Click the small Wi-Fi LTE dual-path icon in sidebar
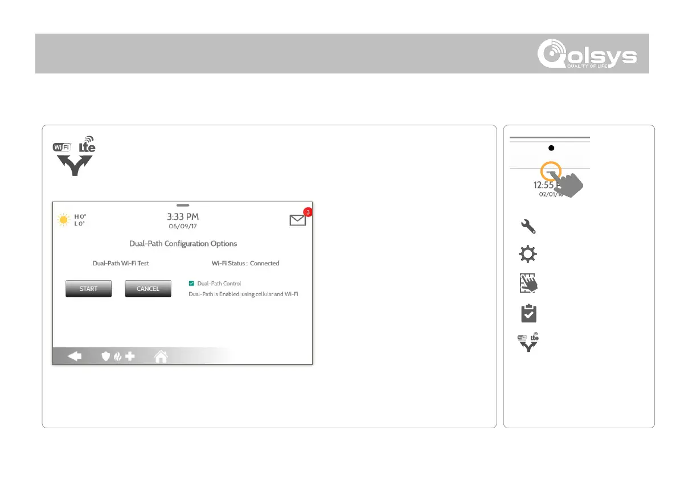The width and height of the screenshot is (697, 492). (528, 343)
